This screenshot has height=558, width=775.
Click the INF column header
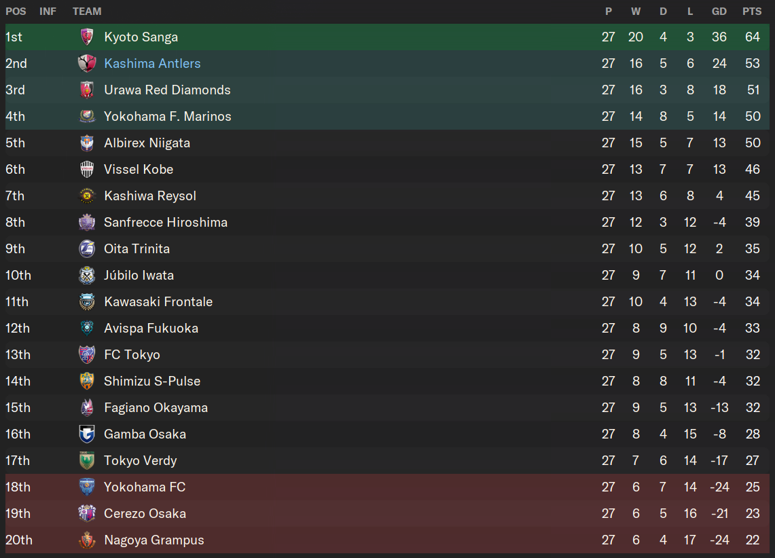48,12
